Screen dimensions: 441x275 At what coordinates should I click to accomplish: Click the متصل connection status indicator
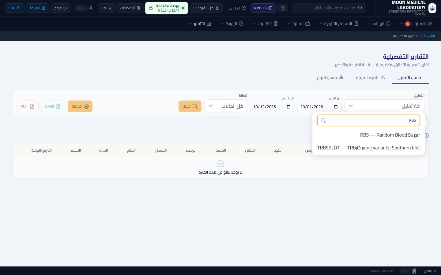point(430,271)
